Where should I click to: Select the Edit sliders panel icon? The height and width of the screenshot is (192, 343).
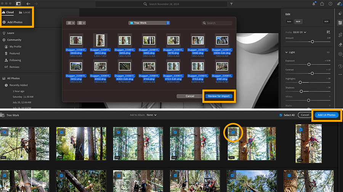tap(340, 23)
